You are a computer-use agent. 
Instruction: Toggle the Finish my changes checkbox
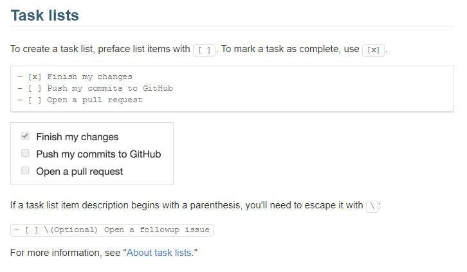tap(25, 136)
